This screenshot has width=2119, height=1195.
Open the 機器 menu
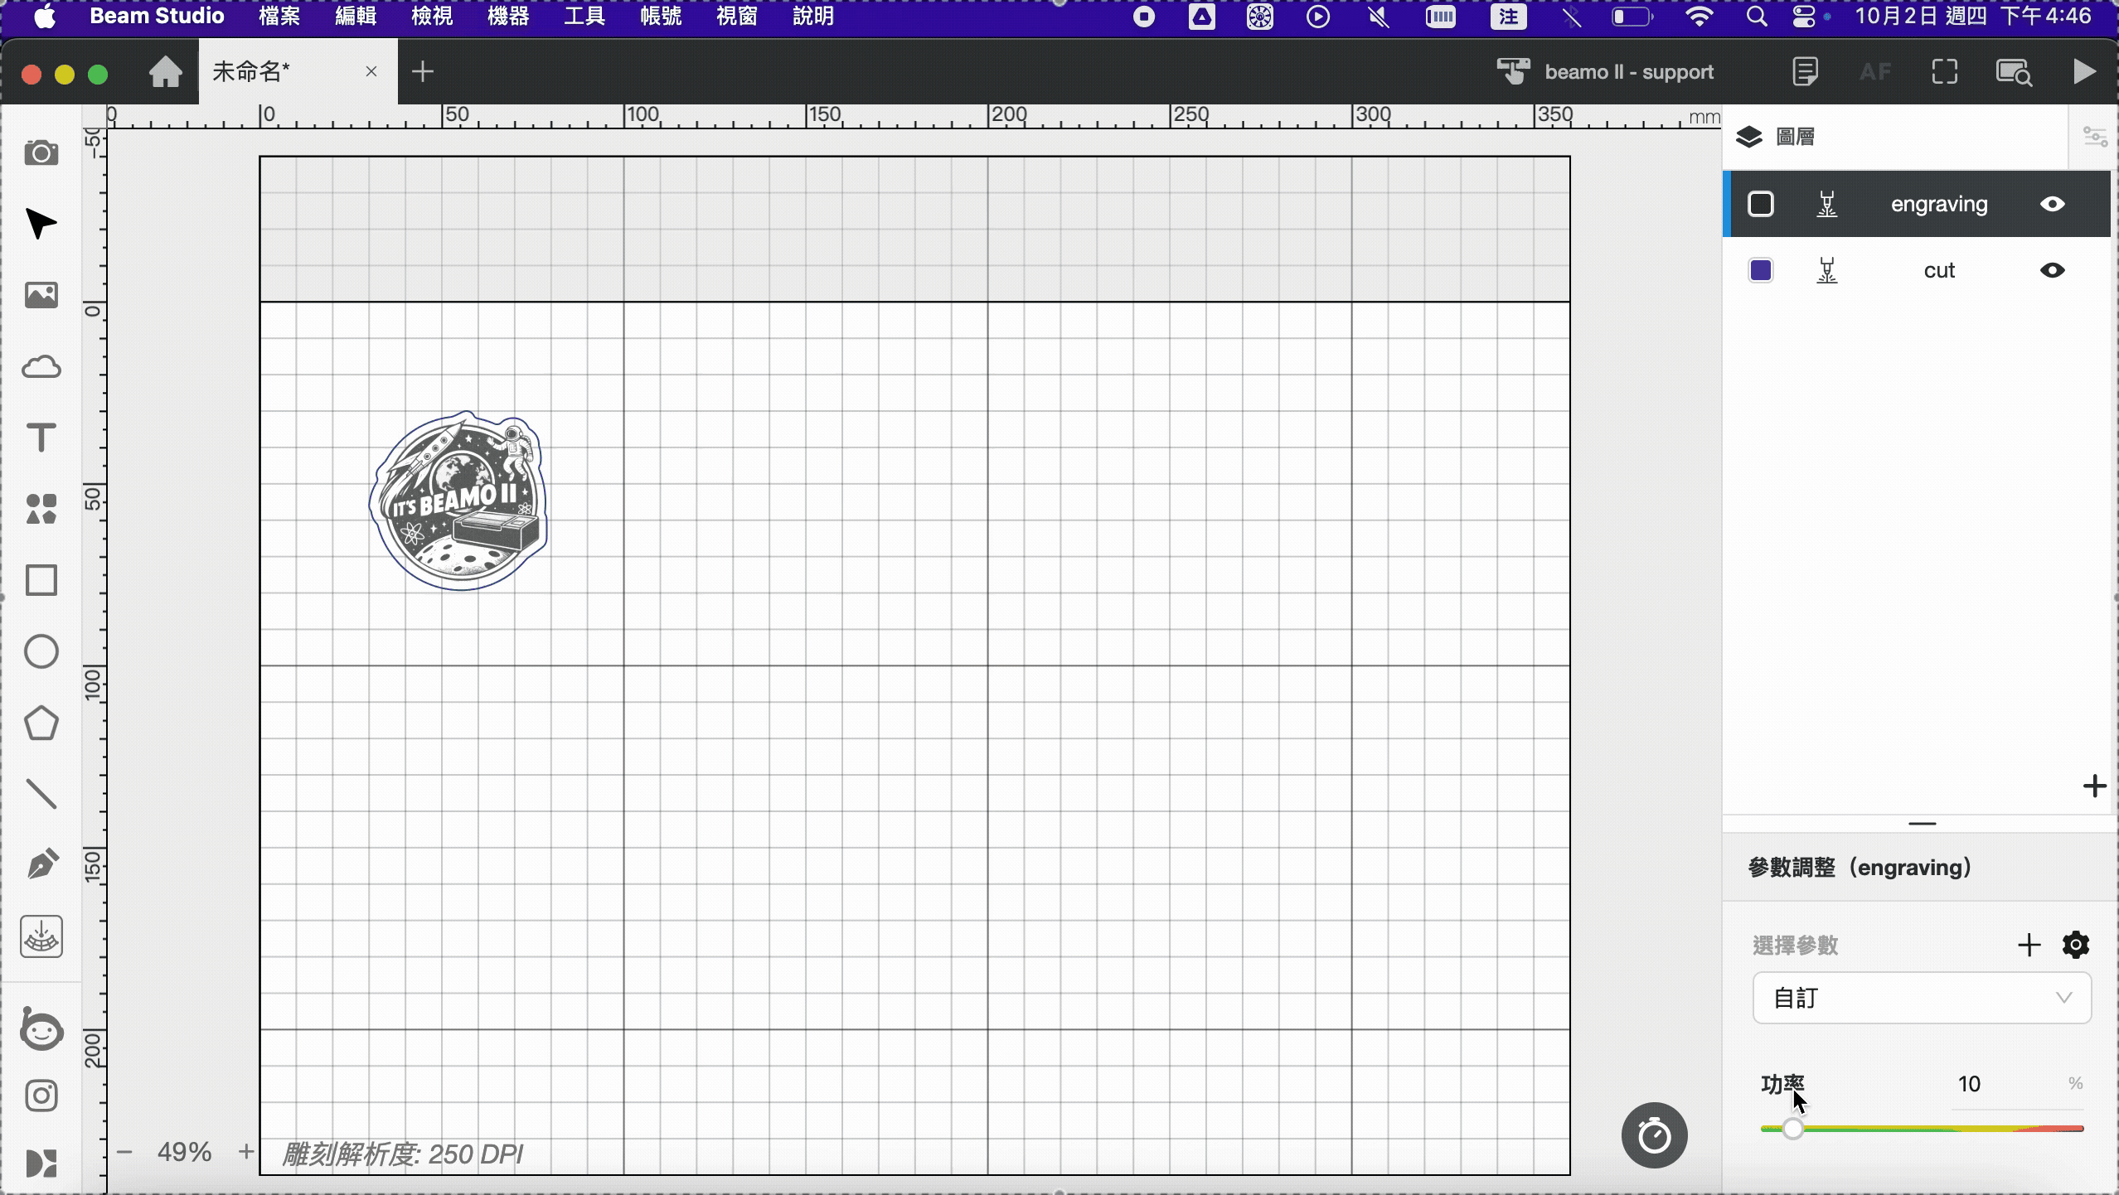[x=508, y=17]
